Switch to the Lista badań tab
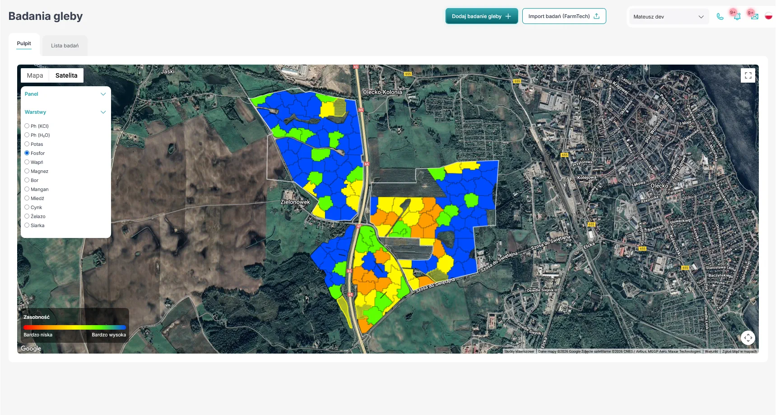The height and width of the screenshot is (415, 776). tap(65, 46)
